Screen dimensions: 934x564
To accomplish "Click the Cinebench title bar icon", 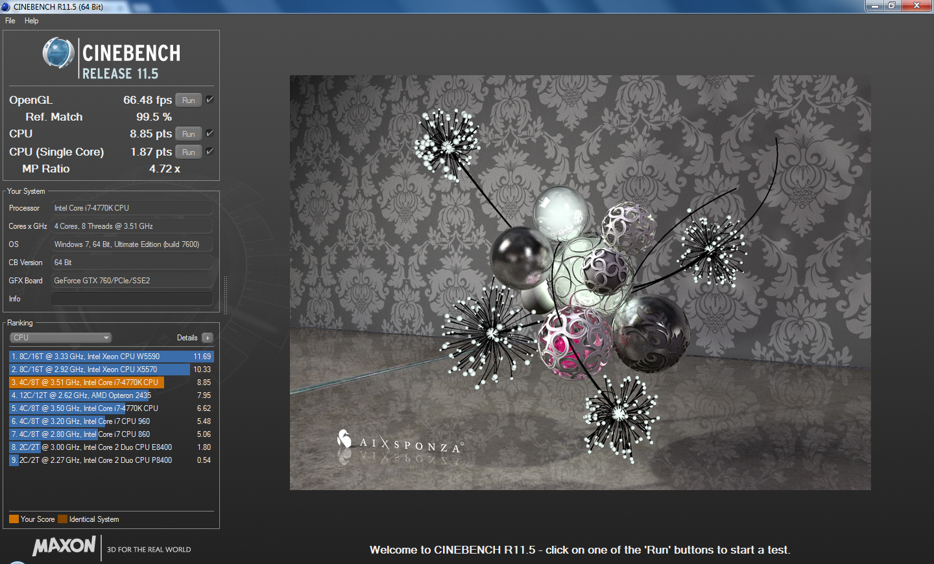I will tap(6, 6).
